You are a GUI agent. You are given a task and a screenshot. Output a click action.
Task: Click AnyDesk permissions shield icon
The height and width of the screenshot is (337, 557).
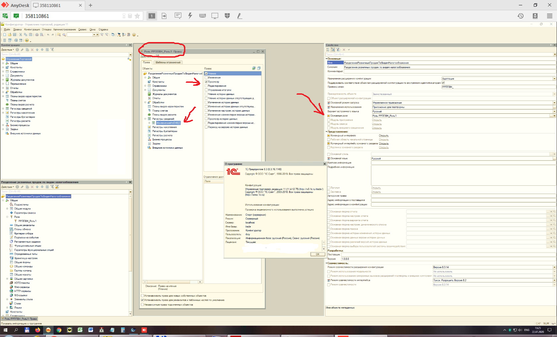tap(227, 16)
